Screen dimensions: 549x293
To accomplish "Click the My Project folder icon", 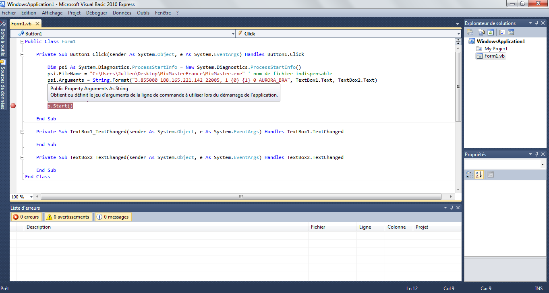I will coord(479,49).
